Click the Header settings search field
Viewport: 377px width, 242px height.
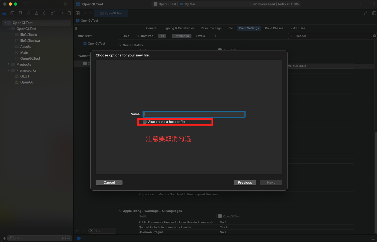pyautogui.click(x=332, y=36)
